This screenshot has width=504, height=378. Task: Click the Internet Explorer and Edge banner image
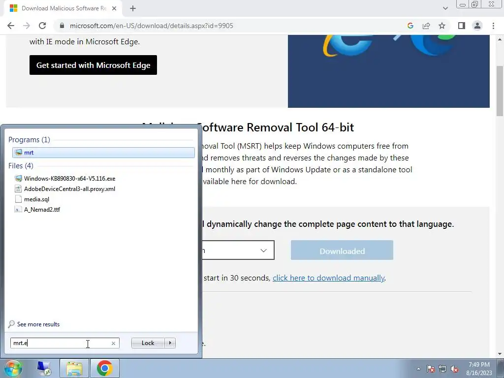(389, 71)
